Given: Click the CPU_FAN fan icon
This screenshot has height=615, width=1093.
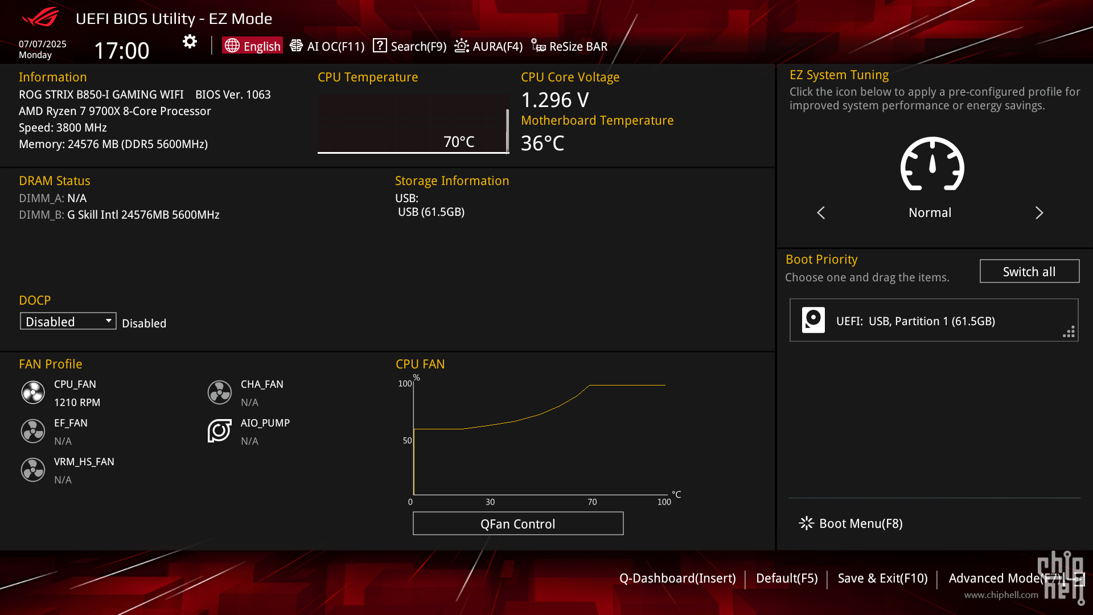Looking at the screenshot, I should [x=33, y=392].
